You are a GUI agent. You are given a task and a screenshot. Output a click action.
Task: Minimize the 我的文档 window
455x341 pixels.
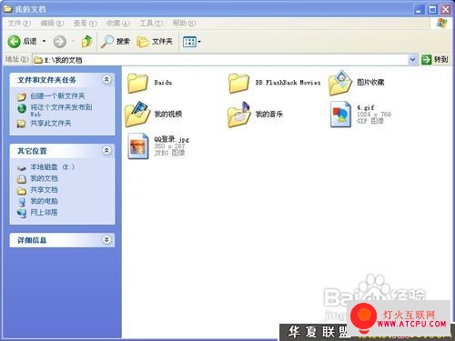click(x=419, y=10)
